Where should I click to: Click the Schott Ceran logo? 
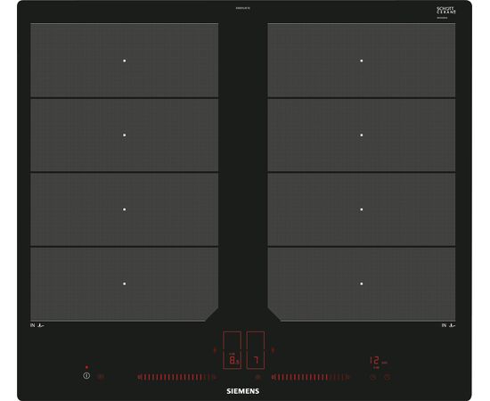446,11
